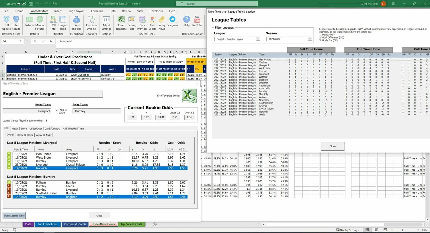
Task: Click the Premium Unlocks icon
Action: pos(91,23)
